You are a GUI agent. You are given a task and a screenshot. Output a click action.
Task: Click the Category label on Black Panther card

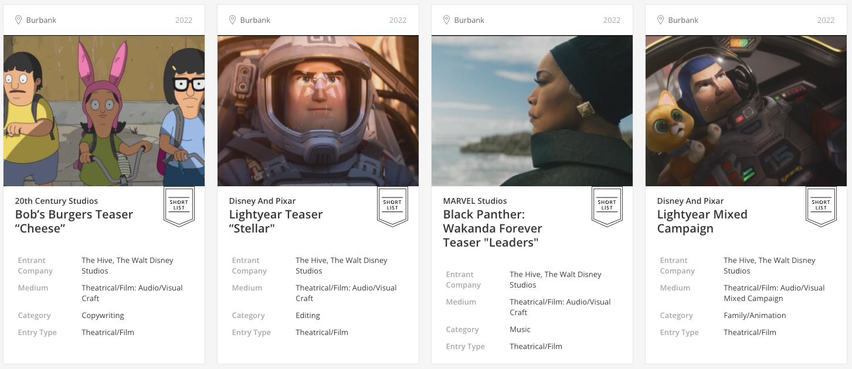[462, 330]
